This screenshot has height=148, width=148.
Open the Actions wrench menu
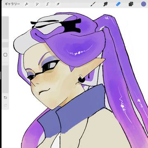(26, 4)
